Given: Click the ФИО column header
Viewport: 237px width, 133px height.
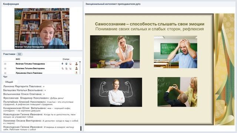Looking at the screenshot, I should tap(18, 59).
